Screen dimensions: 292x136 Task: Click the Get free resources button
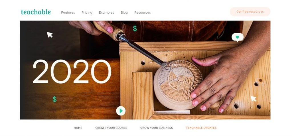coord(250,12)
